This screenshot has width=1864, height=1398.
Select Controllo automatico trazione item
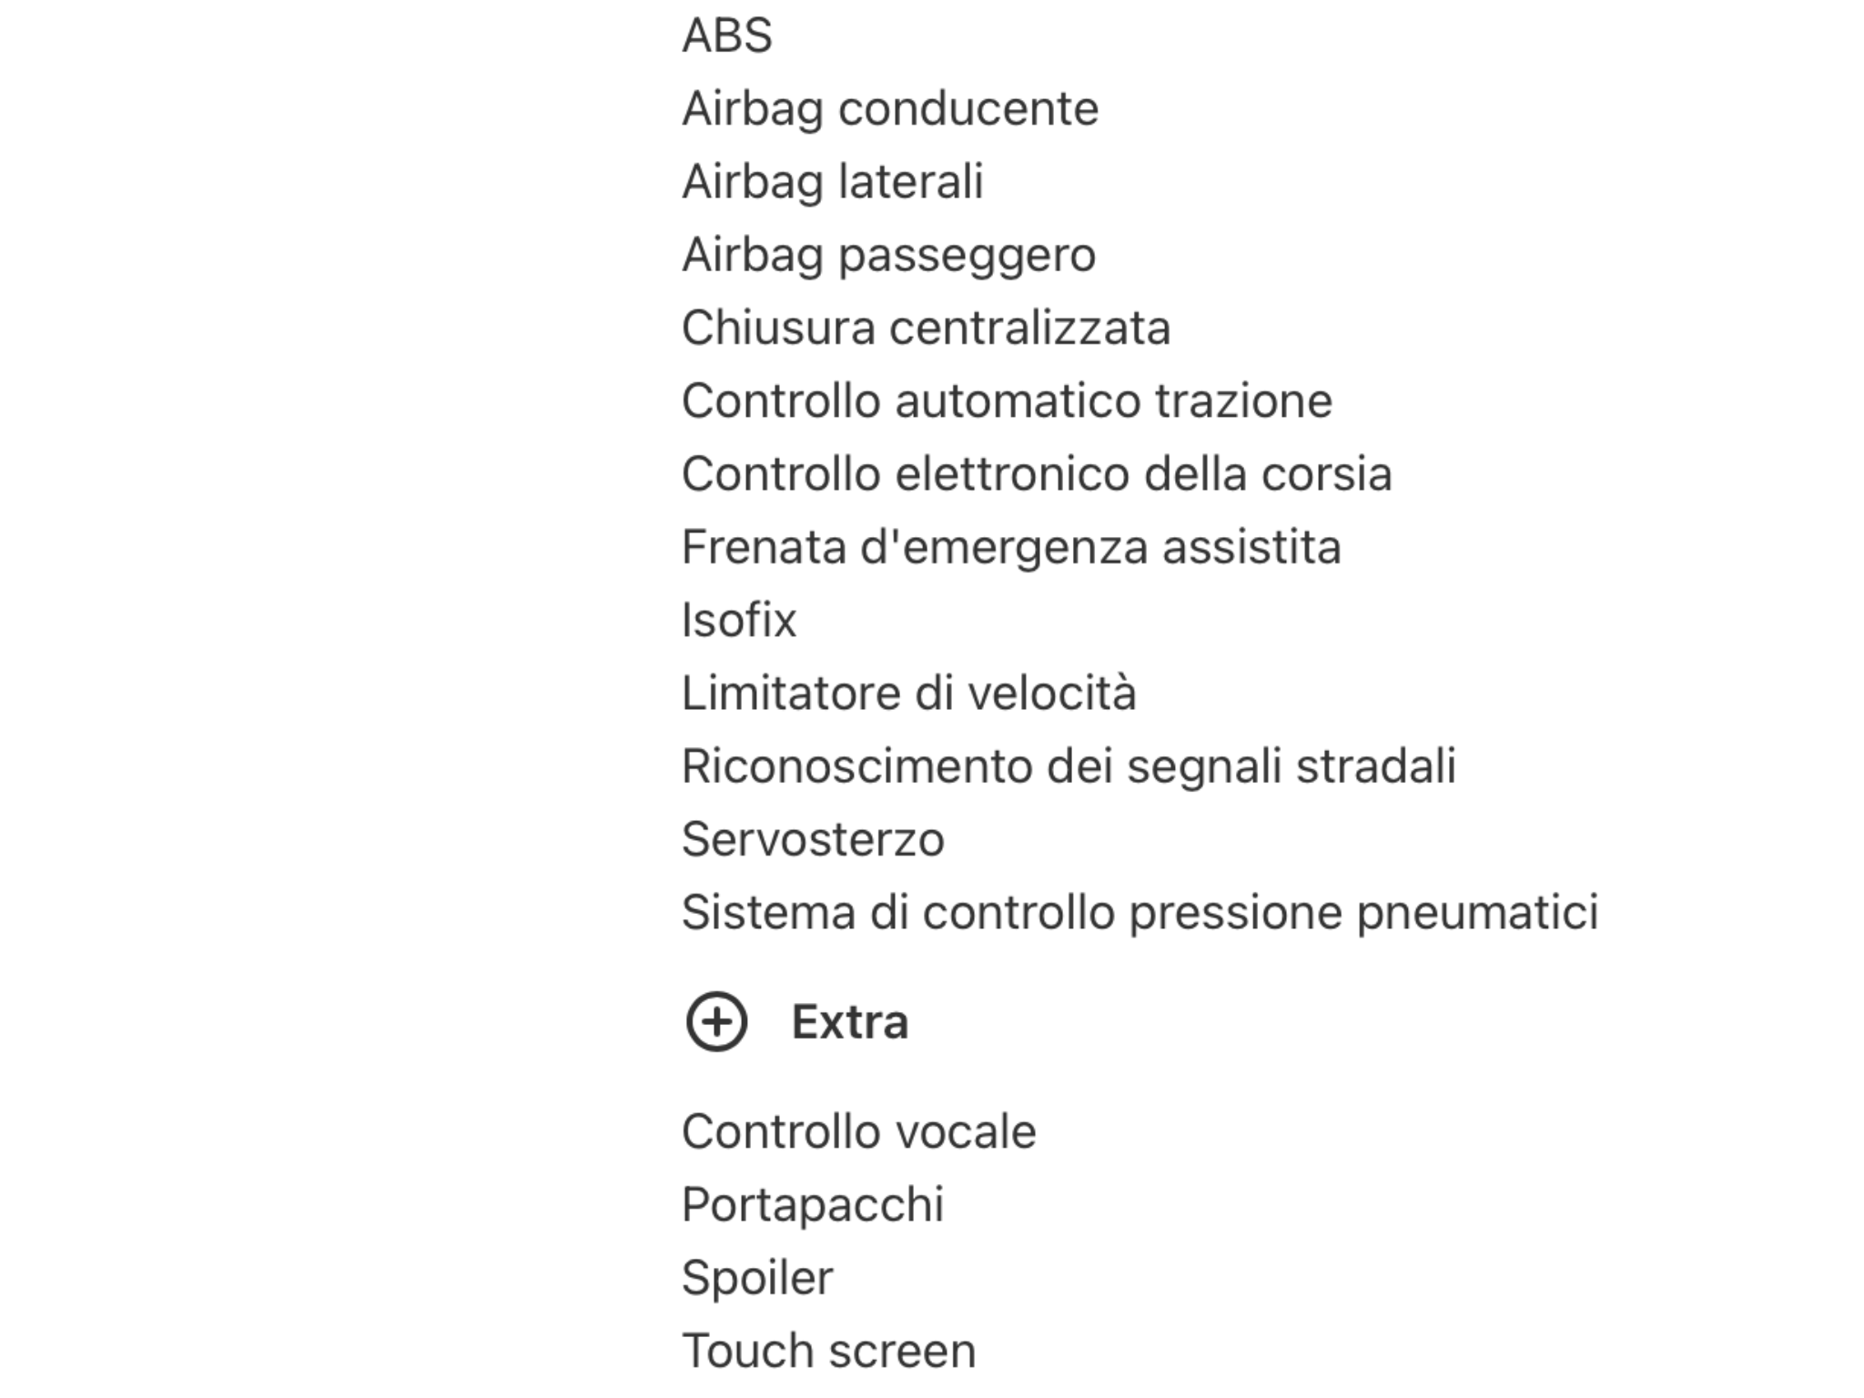pos(1008,401)
